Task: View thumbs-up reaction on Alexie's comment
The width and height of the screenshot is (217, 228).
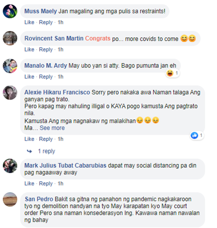Action: point(194,135)
